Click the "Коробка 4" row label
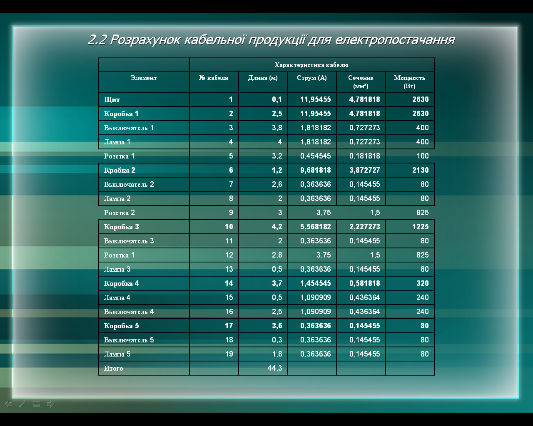The height and width of the screenshot is (426, 533). (x=121, y=284)
